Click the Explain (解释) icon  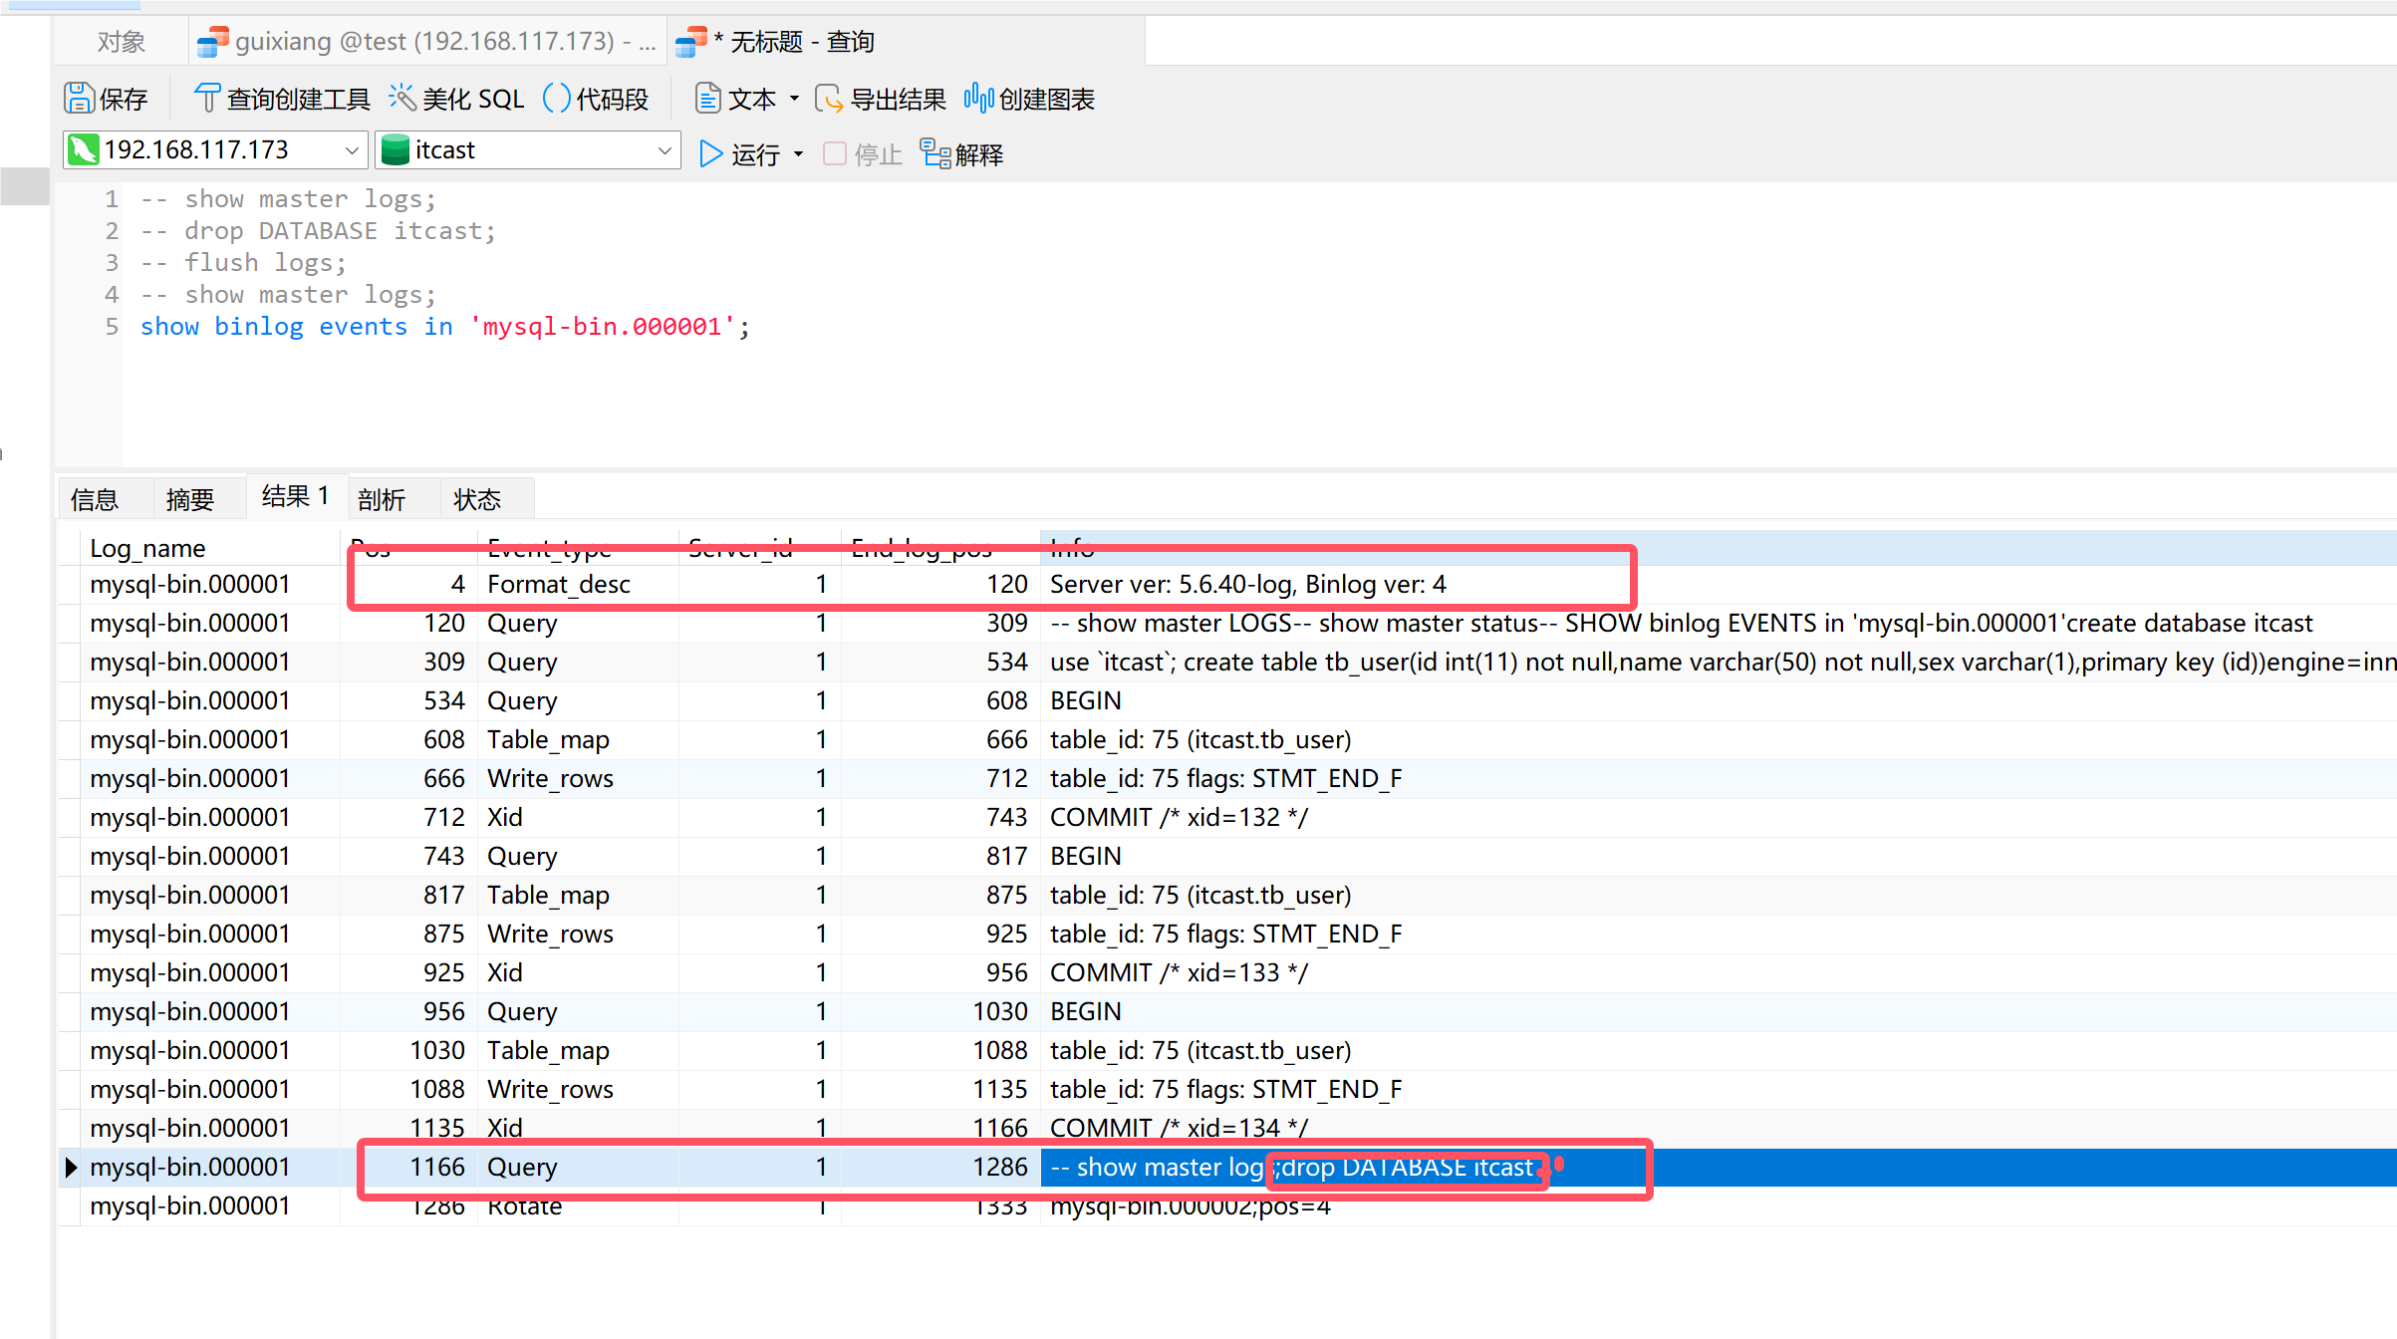935,154
